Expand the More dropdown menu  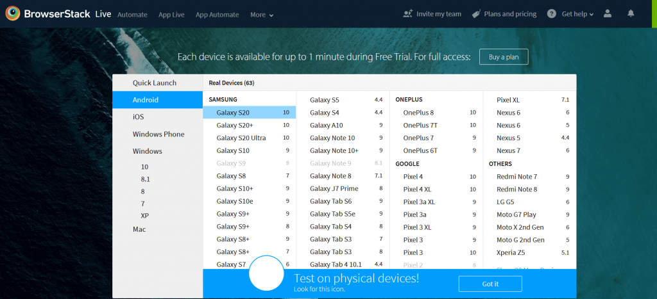[x=262, y=15]
